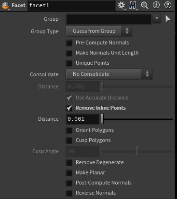Click the Houdini H takes icon
This screenshot has width=177, height=199.
(133, 5)
